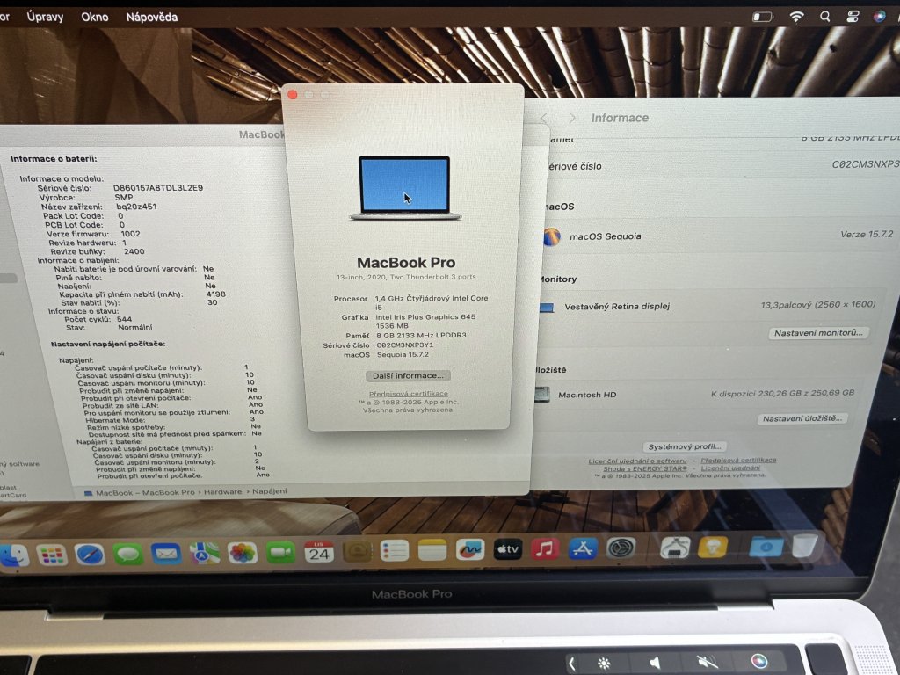The width and height of the screenshot is (900, 675).
Task: Open Mail from the Dock
Action: (166, 554)
